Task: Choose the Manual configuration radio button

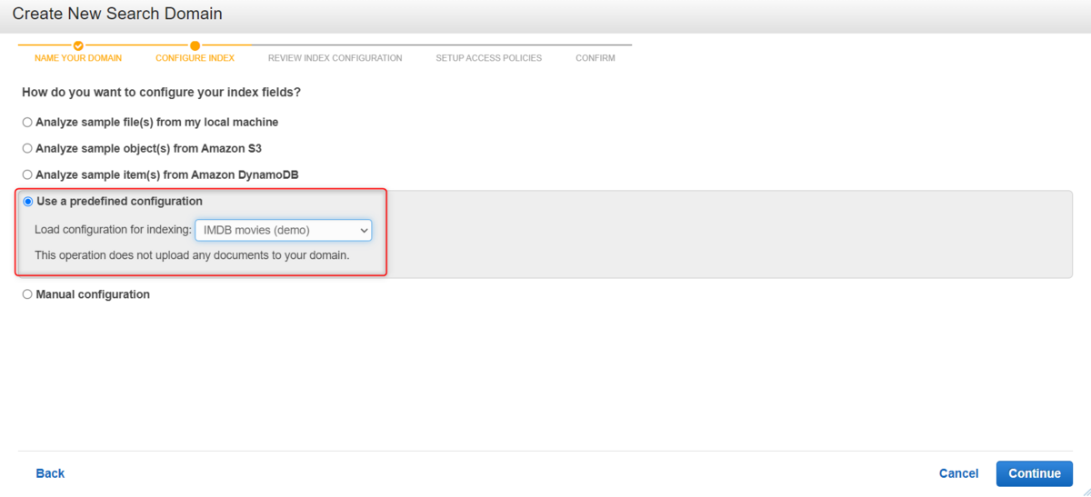Action: click(x=27, y=294)
